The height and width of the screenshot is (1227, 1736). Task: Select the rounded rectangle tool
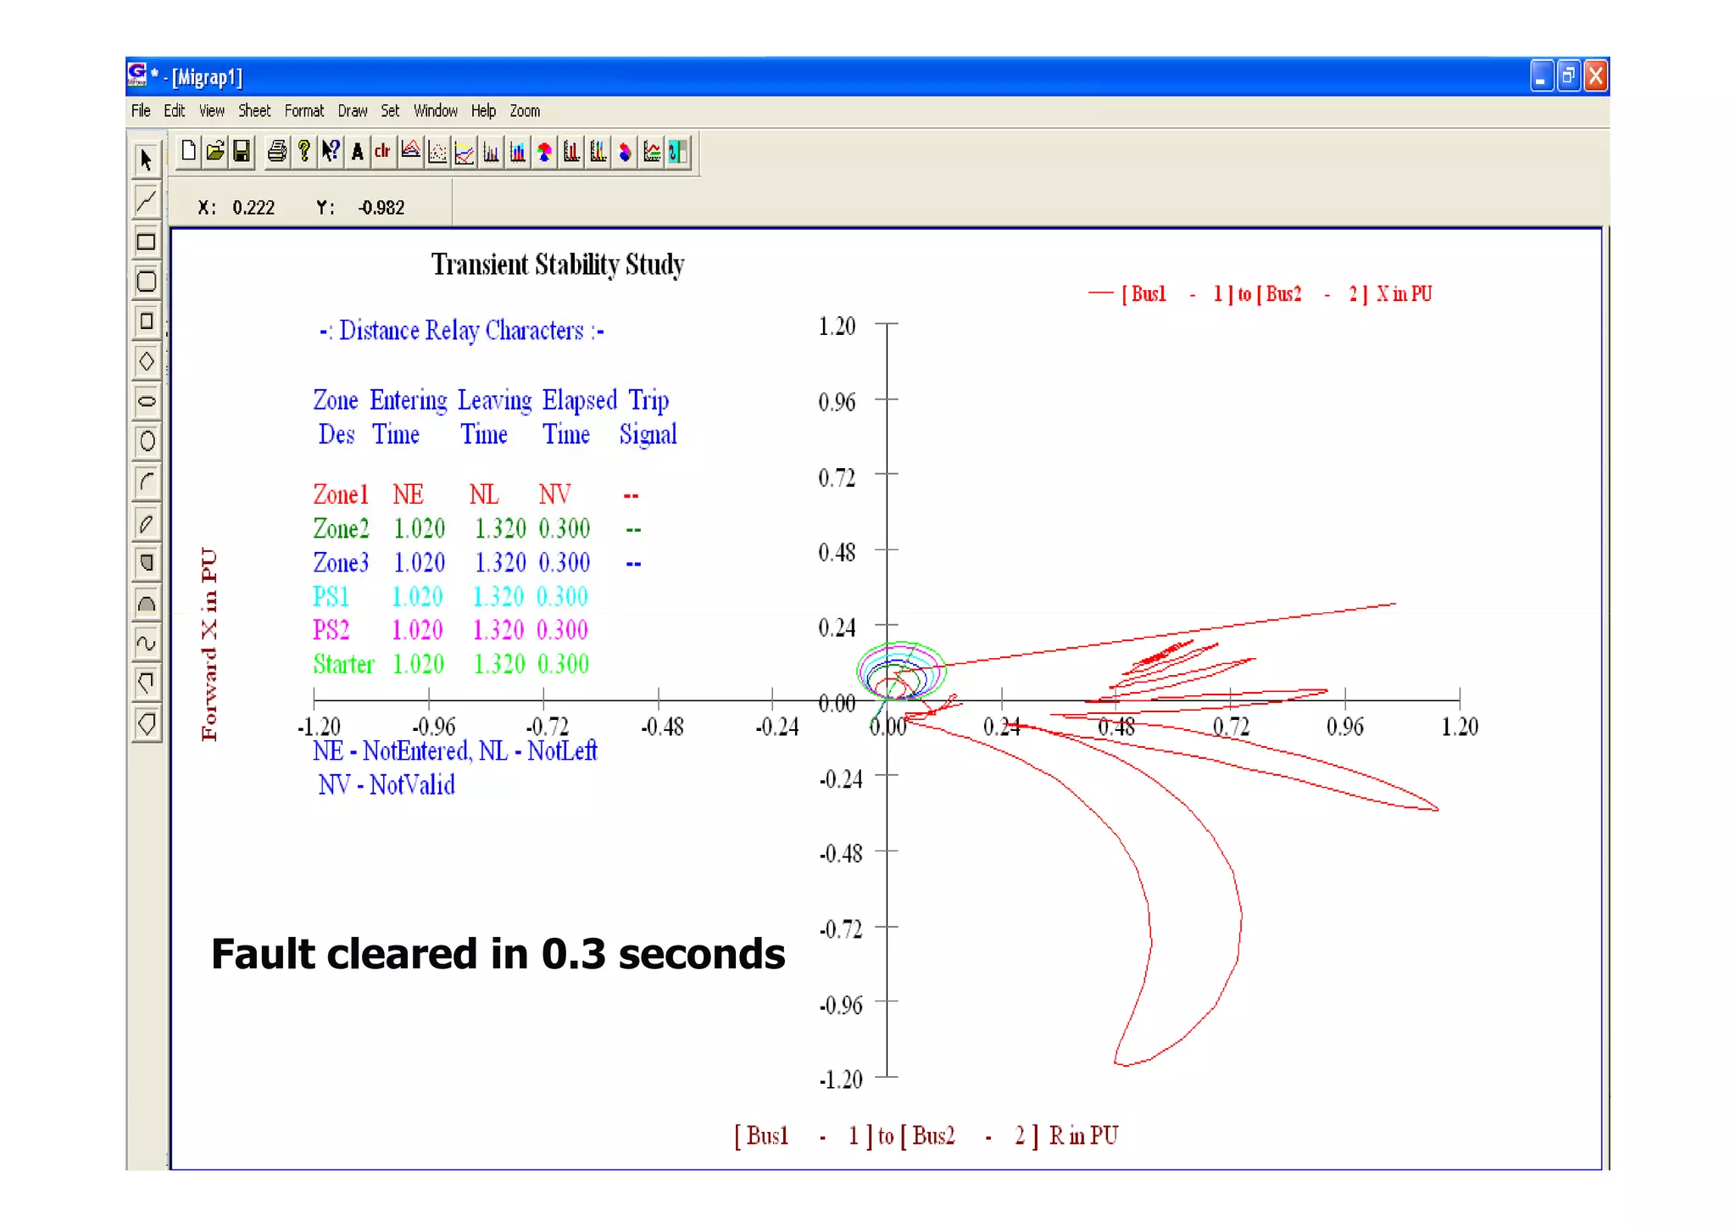tap(147, 281)
